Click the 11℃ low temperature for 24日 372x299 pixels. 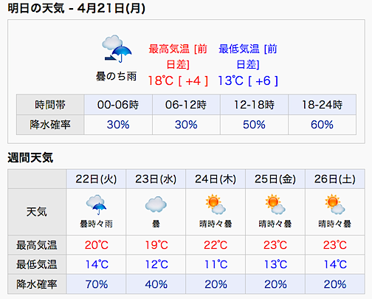[216, 264]
